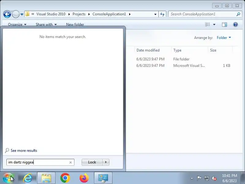Toggle the preview pane button
Image resolution: width=245 pixels, height=184 pixels.
pyautogui.click(x=224, y=25)
